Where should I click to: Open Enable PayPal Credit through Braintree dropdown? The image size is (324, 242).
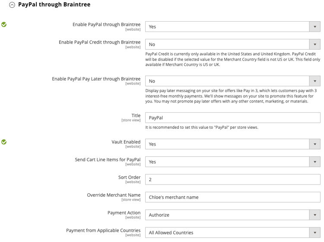coord(232,44)
